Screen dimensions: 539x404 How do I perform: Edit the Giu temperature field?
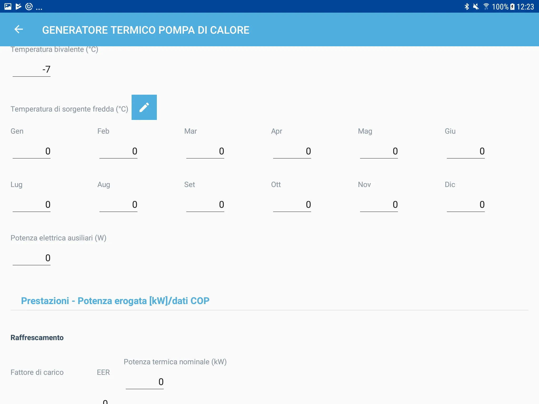coord(466,151)
